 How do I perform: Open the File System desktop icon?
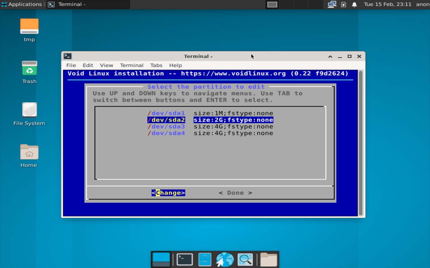(29, 114)
